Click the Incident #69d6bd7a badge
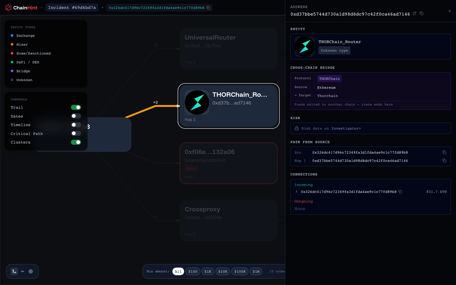This screenshot has width=456, height=285. pyautogui.click(x=72, y=7)
